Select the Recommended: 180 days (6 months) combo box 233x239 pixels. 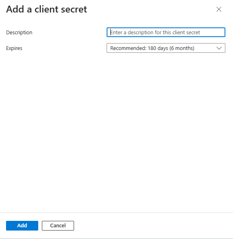click(166, 48)
